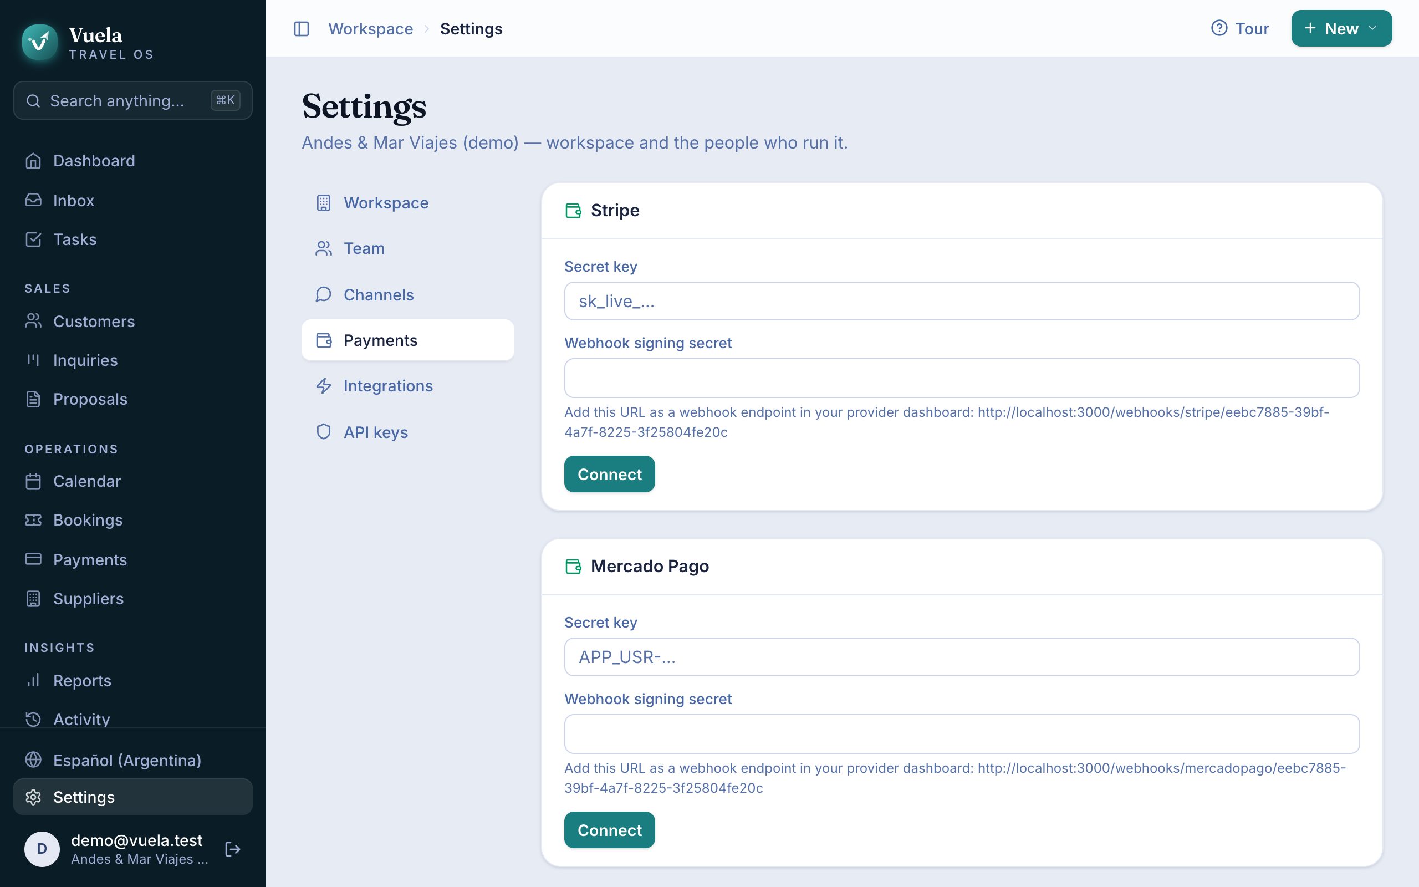
Task: Open Bookings in the sidebar
Action: pyautogui.click(x=132, y=520)
